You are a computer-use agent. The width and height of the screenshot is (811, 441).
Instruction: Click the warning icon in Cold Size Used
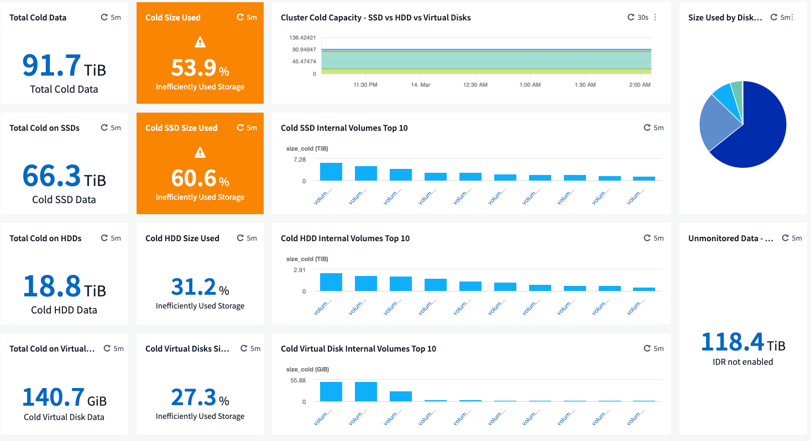click(x=200, y=42)
